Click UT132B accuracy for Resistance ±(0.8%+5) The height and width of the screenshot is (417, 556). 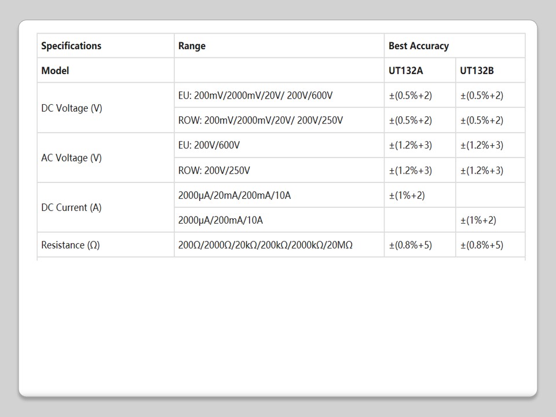click(x=481, y=245)
